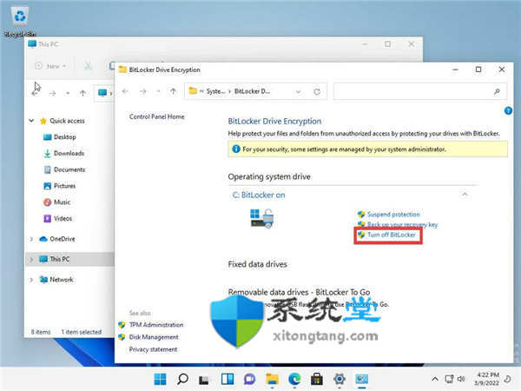The width and height of the screenshot is (521, 391).
Task: Open Control Panel Home link
Action: [x=157, y=116]
